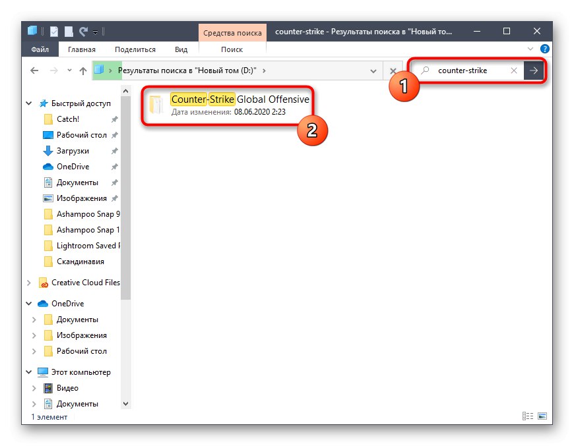This screenshot has height=446, width=574.
Task: Open the recent locations dropdown arrow
Action: [x=69, y=70]
